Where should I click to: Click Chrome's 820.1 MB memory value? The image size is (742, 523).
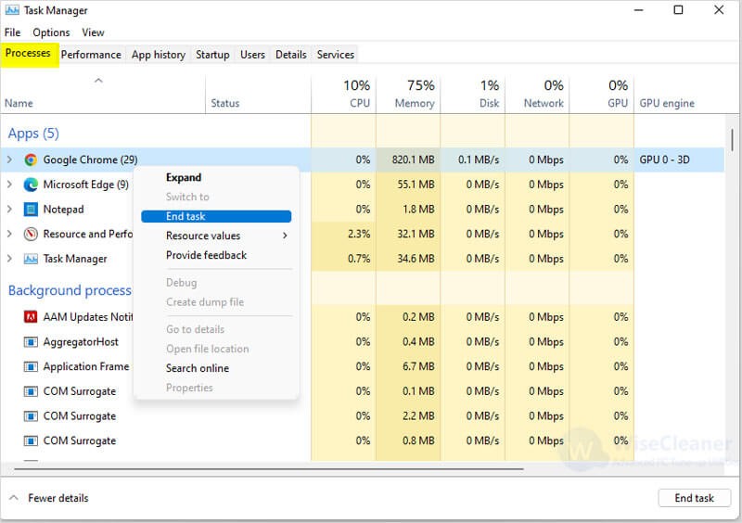pyautogui.click(x=413, y=160)
